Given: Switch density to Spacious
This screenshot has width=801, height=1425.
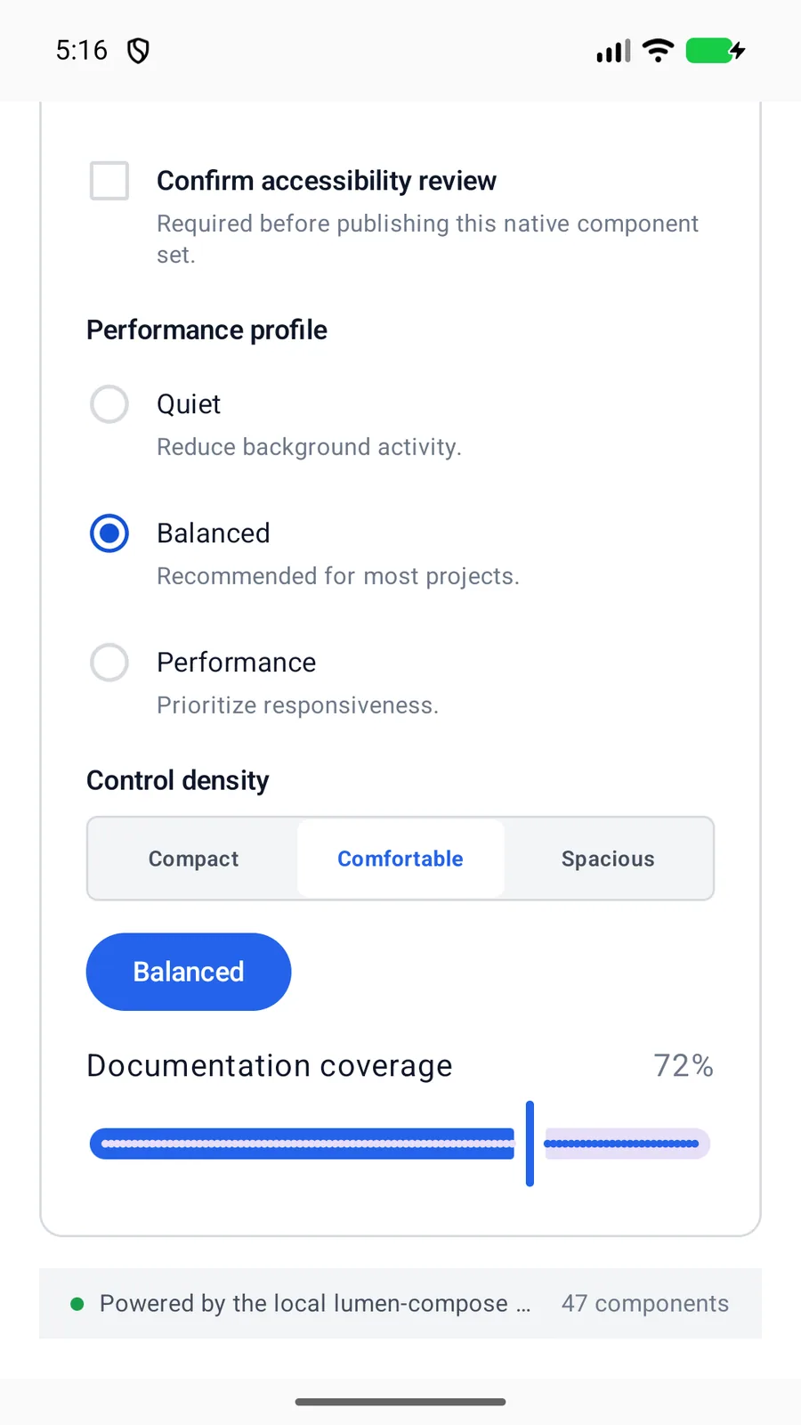Looking at the screenshot, I should [608, 859].
